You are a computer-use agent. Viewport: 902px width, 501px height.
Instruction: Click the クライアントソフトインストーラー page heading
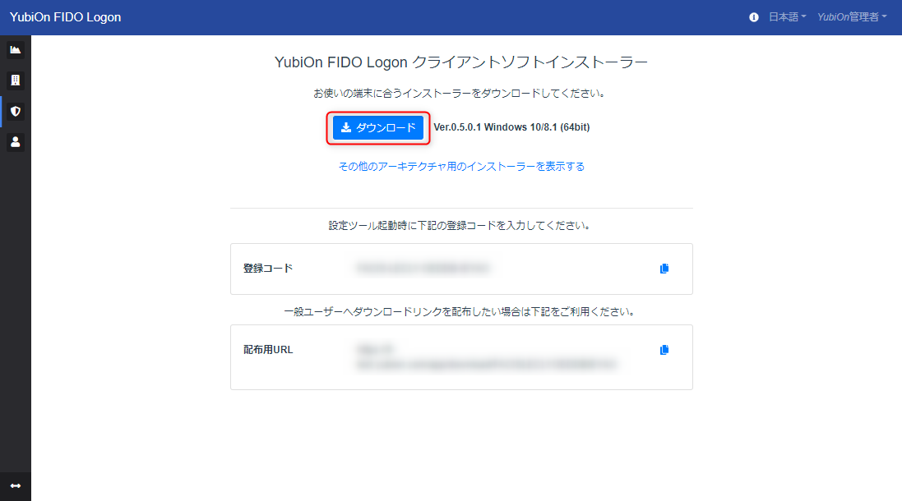[x=461, y=62]
